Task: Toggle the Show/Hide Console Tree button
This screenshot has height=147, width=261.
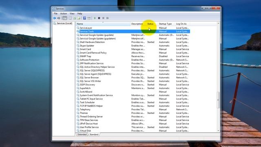Action: click(65, 18)
